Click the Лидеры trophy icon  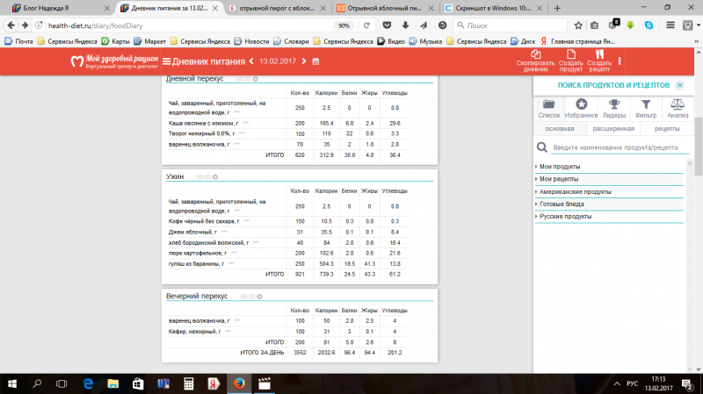point(613,105)
